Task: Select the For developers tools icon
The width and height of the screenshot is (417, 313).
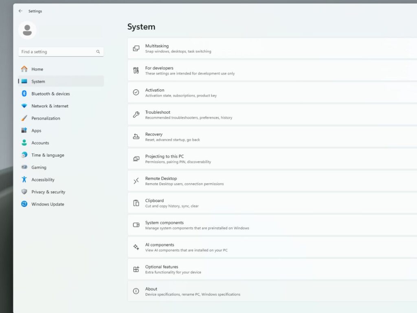Action: [x=136, y=70]
